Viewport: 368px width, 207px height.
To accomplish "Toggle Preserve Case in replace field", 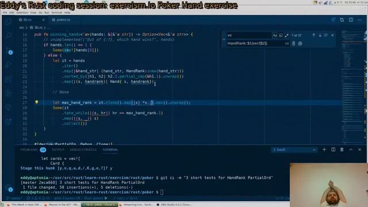I will click(x=286, y=44).
